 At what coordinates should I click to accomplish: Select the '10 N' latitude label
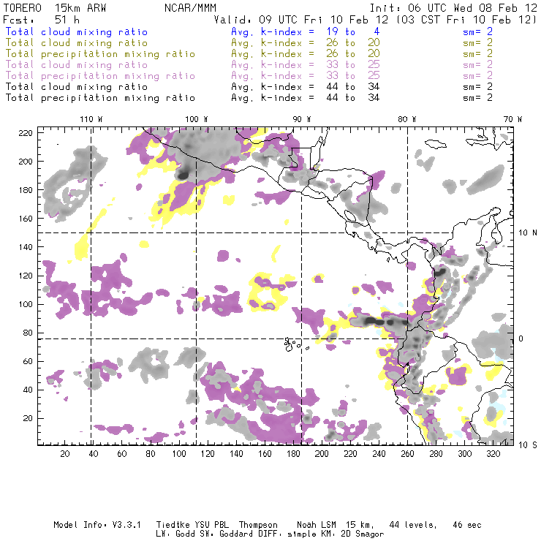(528, 233)
